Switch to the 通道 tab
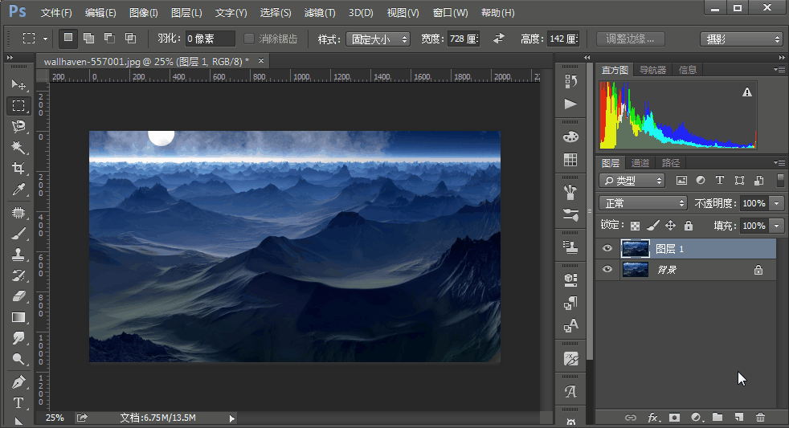 tap(640, 163)
